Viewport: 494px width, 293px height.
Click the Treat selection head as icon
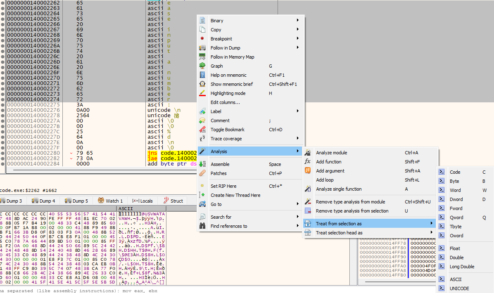pos(308,233)
